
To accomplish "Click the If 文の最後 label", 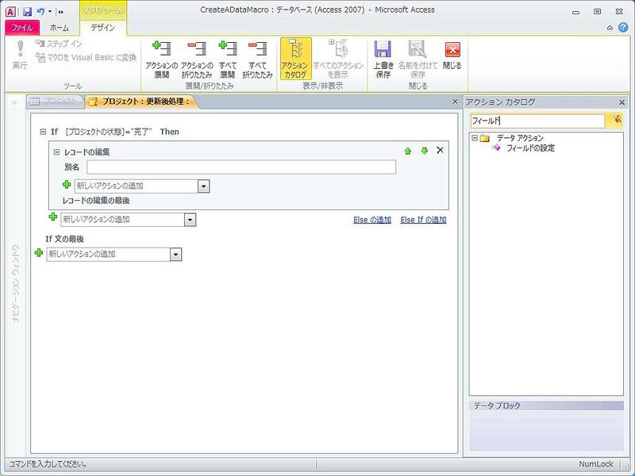I will click(x=64, y=240).
